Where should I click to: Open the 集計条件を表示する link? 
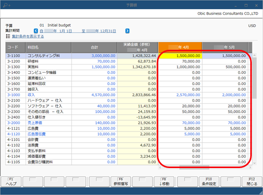point(28,37)
